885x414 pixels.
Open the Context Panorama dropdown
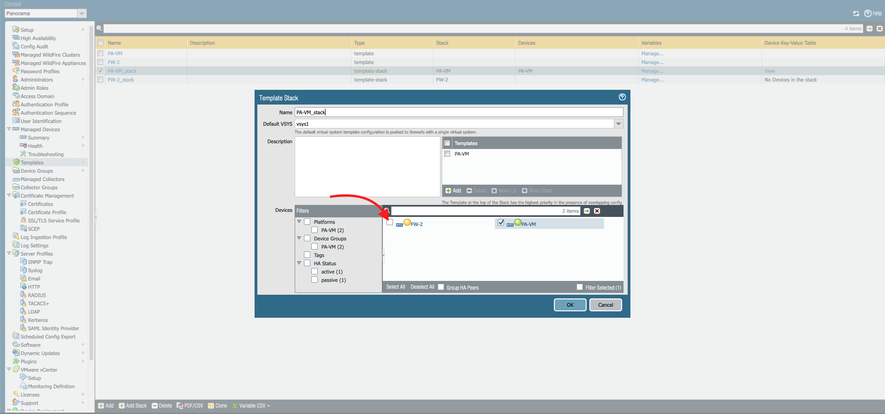click(x=82, y=14)
